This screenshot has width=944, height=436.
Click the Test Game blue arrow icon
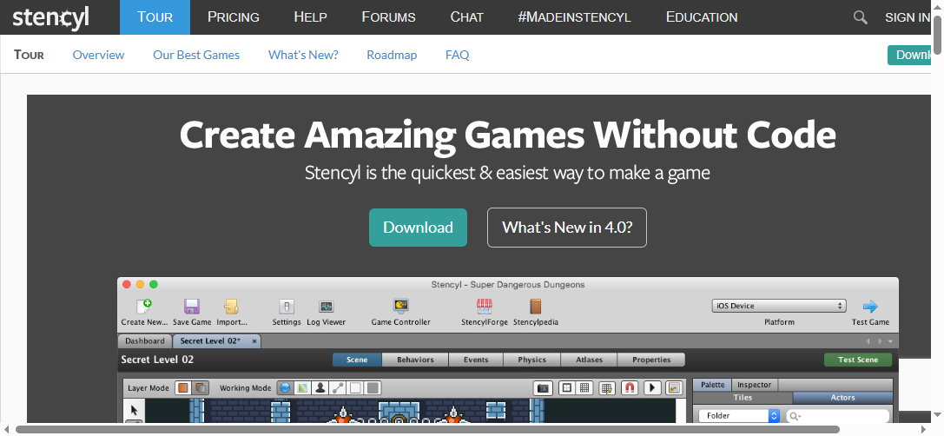click(x=869, y=307)
